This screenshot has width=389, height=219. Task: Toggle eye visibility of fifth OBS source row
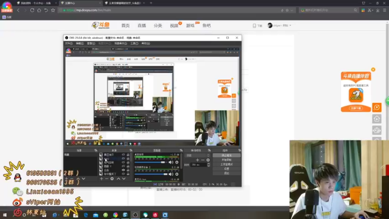pos(124,170)
